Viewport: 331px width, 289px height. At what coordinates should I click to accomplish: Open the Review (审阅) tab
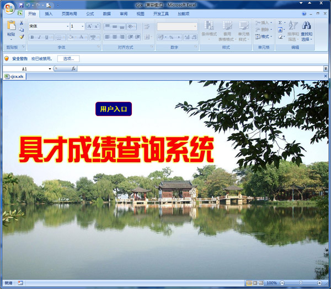(x=124, y=14)
